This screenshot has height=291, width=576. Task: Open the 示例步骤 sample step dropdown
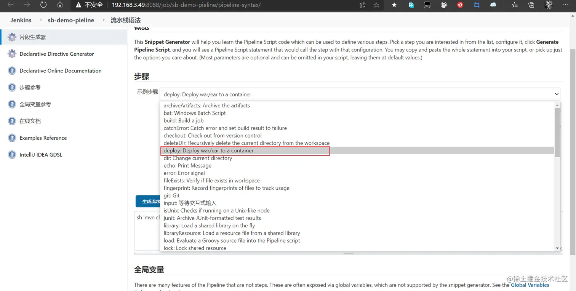360,94
